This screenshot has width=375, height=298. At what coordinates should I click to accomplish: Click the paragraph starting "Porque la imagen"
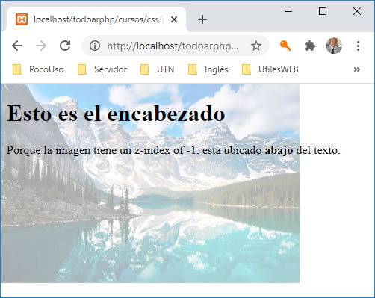click(x=173, y=150)
